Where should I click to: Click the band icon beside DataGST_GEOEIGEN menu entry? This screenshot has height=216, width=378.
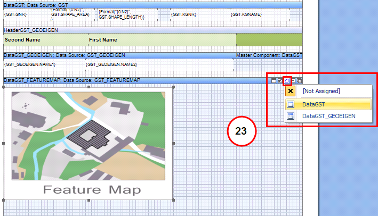click(291, 116)
